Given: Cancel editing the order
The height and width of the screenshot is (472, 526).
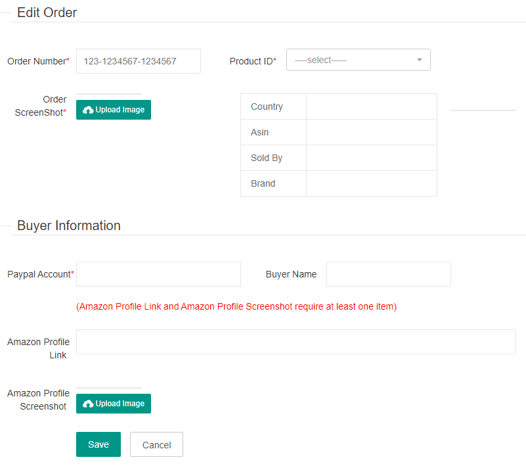Looking at the screenshot, I should tap(157, 444).
